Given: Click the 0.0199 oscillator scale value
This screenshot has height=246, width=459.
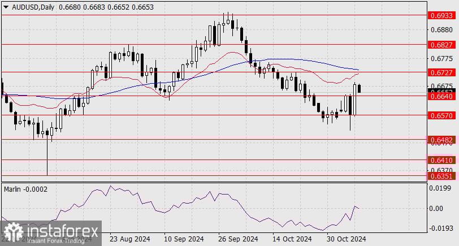Looking at the screenshot, I should tap(440, 188).
